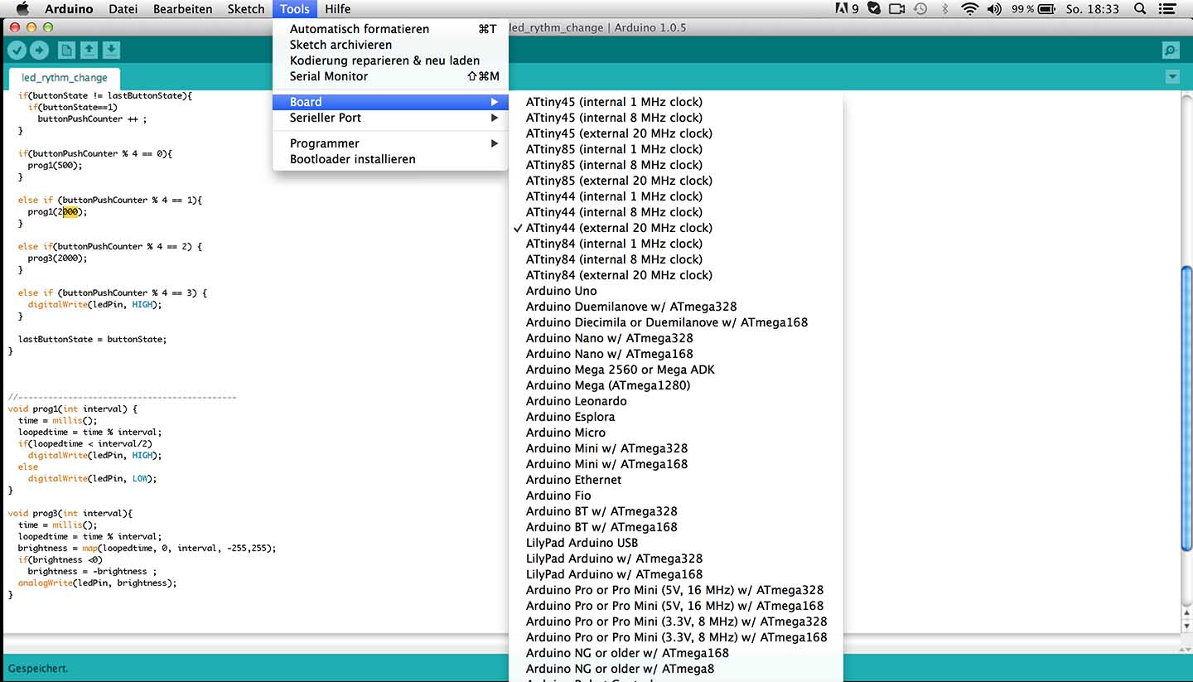Open the Datei menu

click(x=123, y=9)
